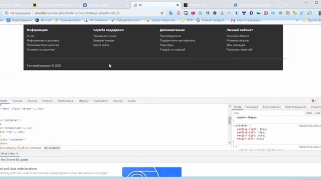
Task: Open 'Подарочные сертификаты' footer link
Action: click(x=178, y=40)
